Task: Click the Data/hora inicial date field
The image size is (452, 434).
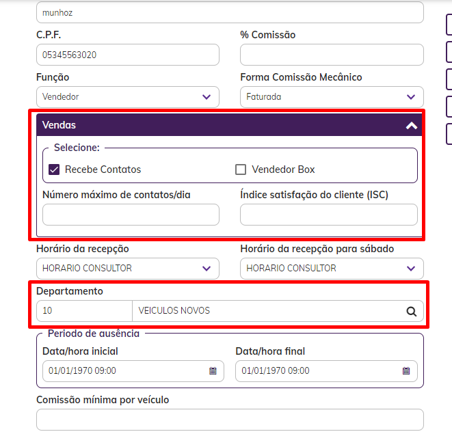Action: [x=123, y=371]
